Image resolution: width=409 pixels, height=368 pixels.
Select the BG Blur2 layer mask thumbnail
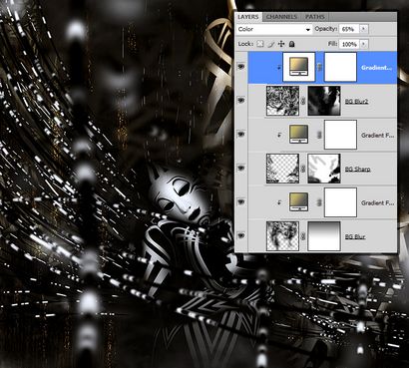(324, 101)
